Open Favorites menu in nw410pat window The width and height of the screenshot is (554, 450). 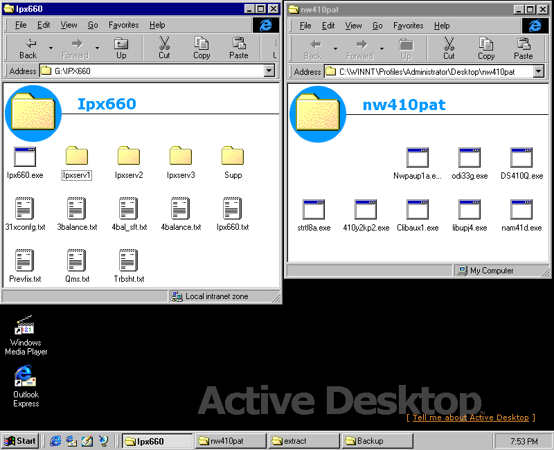tap(408, 26)
